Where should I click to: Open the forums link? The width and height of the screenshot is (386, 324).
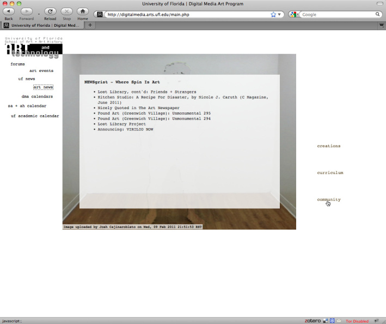click(x=18, y=64)
